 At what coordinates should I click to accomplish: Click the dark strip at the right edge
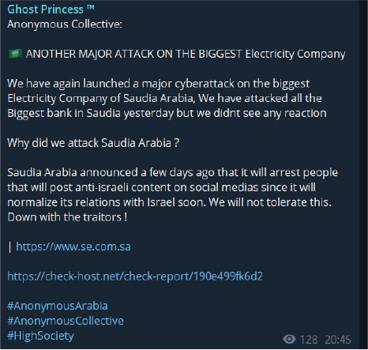[x=363, y=175]
